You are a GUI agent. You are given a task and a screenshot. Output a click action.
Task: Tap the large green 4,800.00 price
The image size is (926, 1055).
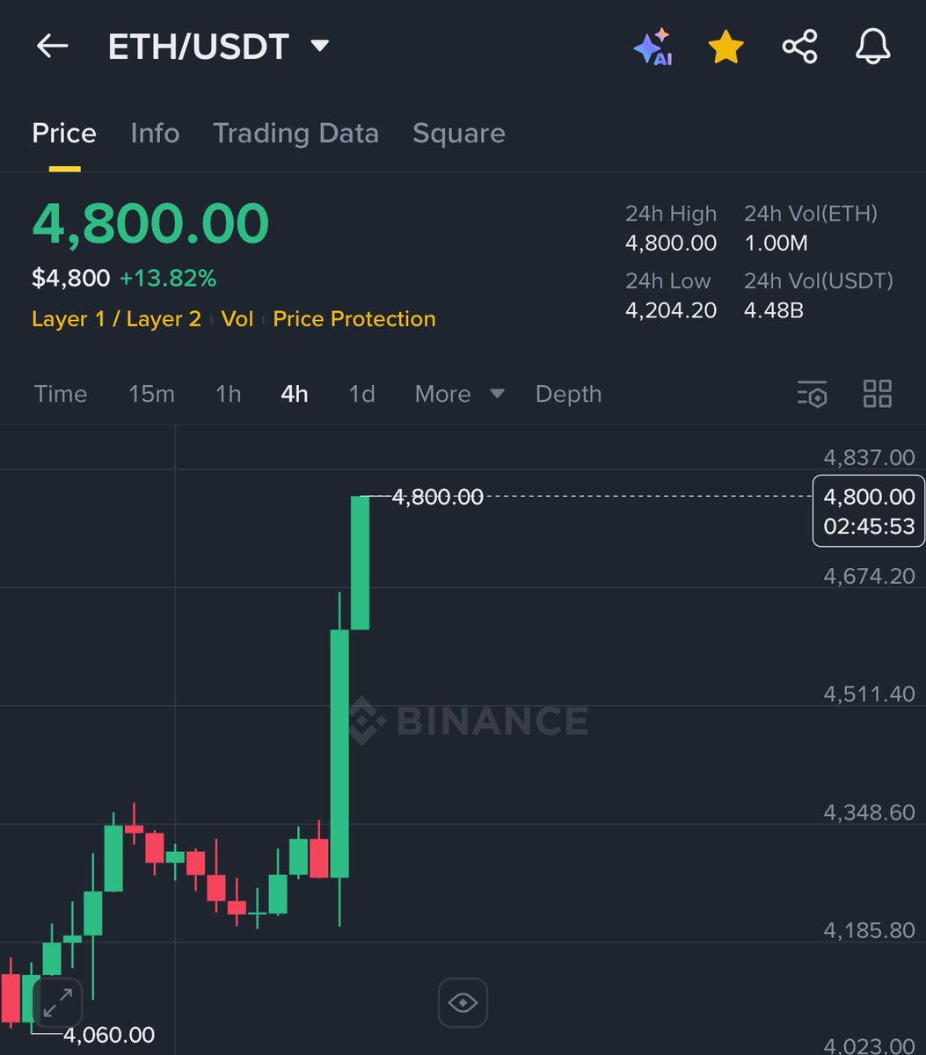pos(150,223)
